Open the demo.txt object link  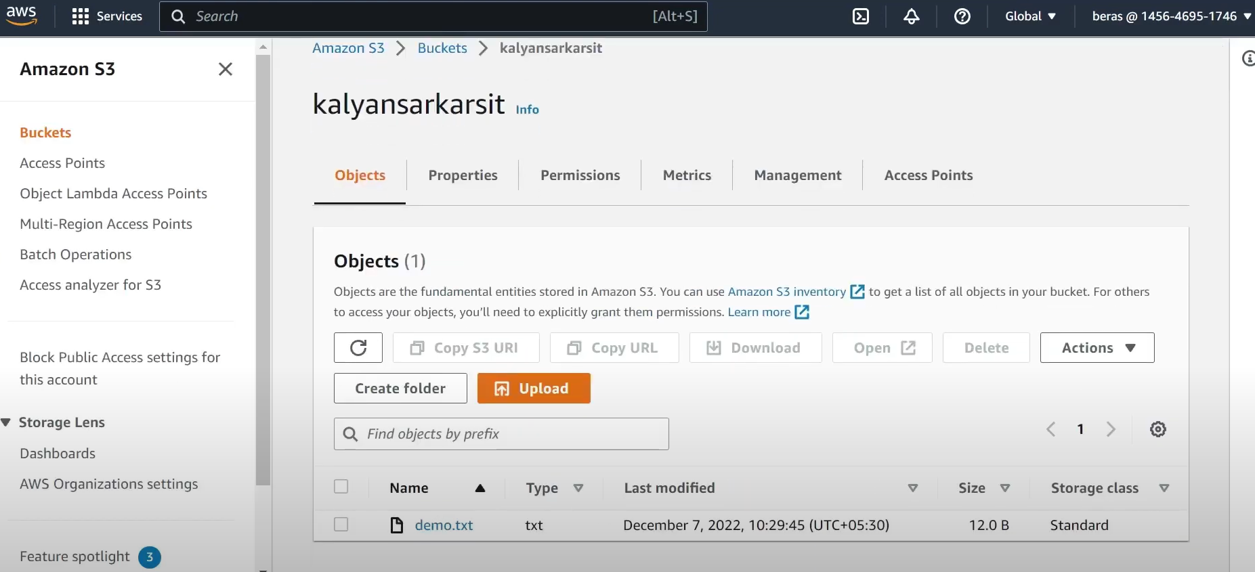(x=444, y=525)
